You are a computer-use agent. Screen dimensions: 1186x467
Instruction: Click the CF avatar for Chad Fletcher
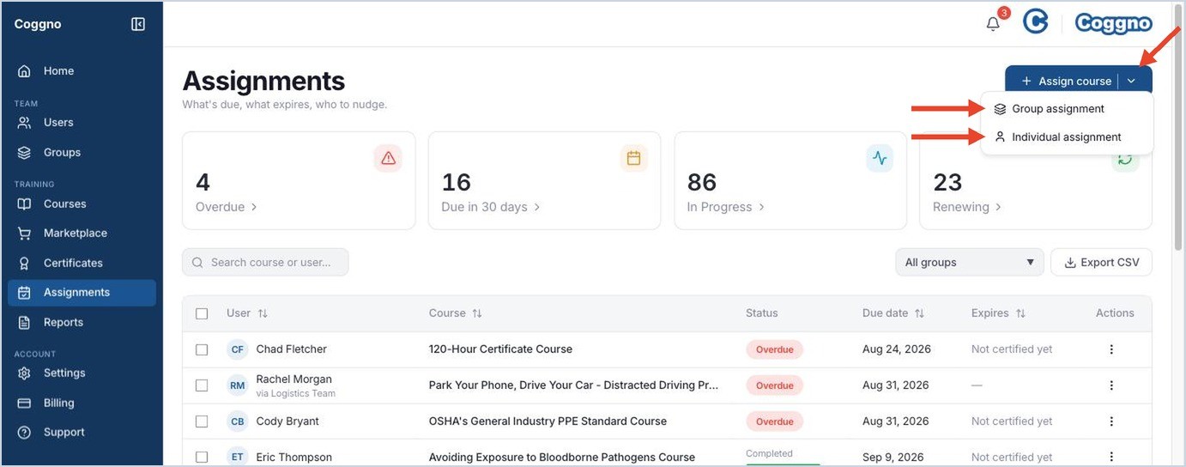tap(238, 349)
